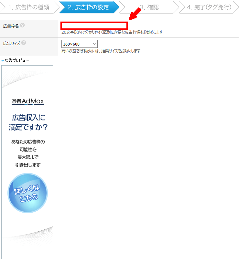Click the 広告収入に満足ですか? headline in preview

tap(28, 122)
